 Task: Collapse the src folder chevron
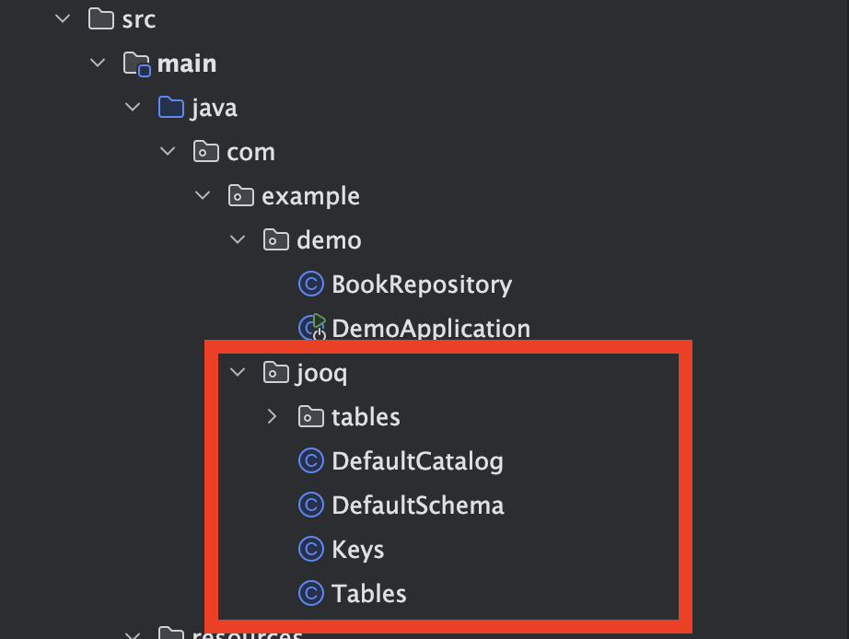[x=63, y=19]
